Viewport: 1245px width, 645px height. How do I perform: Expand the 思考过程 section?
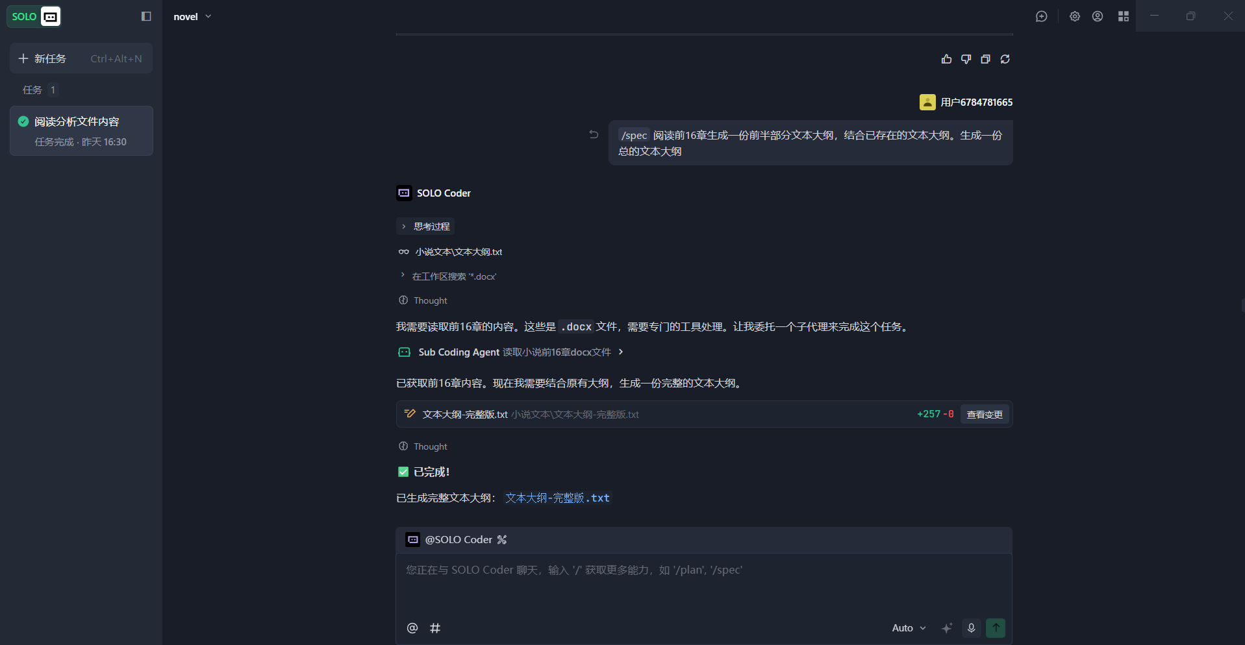[x=425, y=226]
